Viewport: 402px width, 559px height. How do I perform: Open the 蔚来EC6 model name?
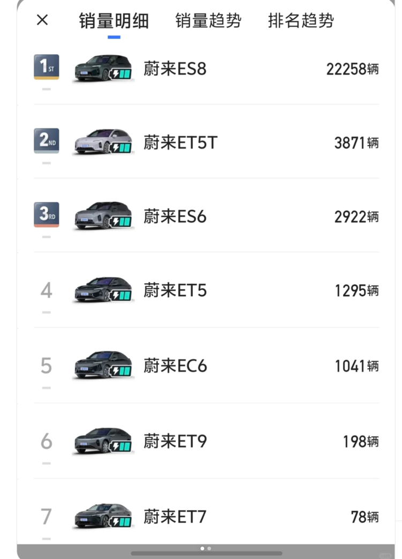[x=175, y=366]
